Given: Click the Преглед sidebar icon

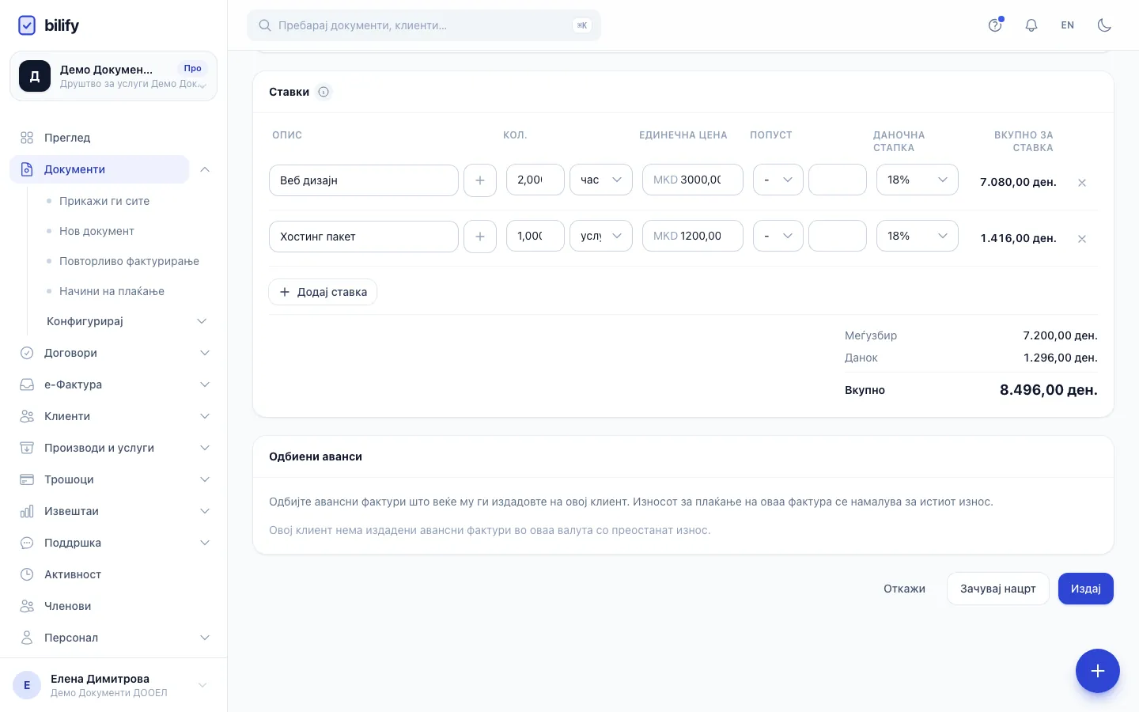Looking at the screenshot, I should (x=27, y=138).
